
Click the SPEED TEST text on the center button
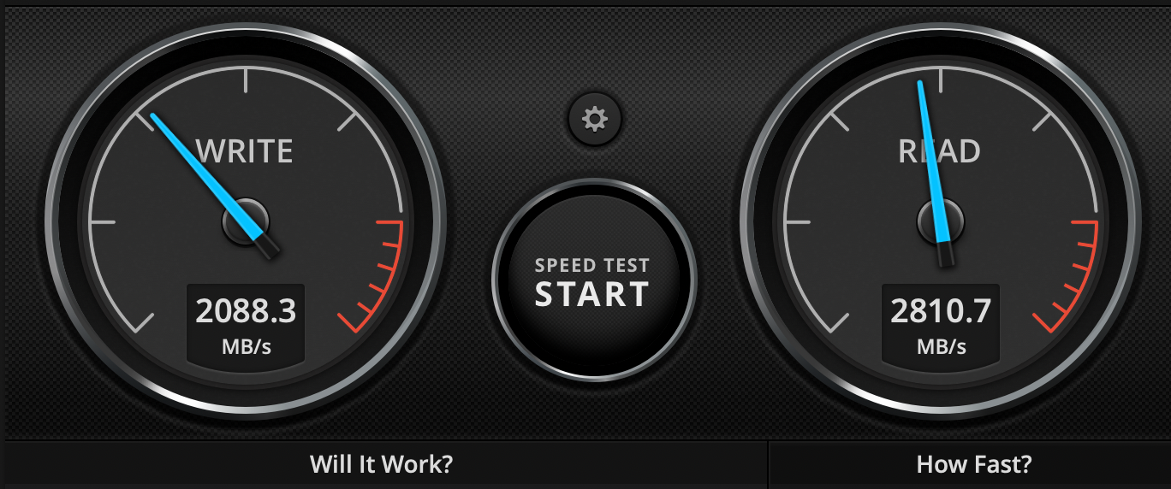pyautogui.click(x=592, y=265)
